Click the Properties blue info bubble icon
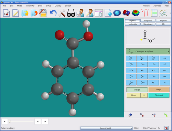 coord(117,13)
